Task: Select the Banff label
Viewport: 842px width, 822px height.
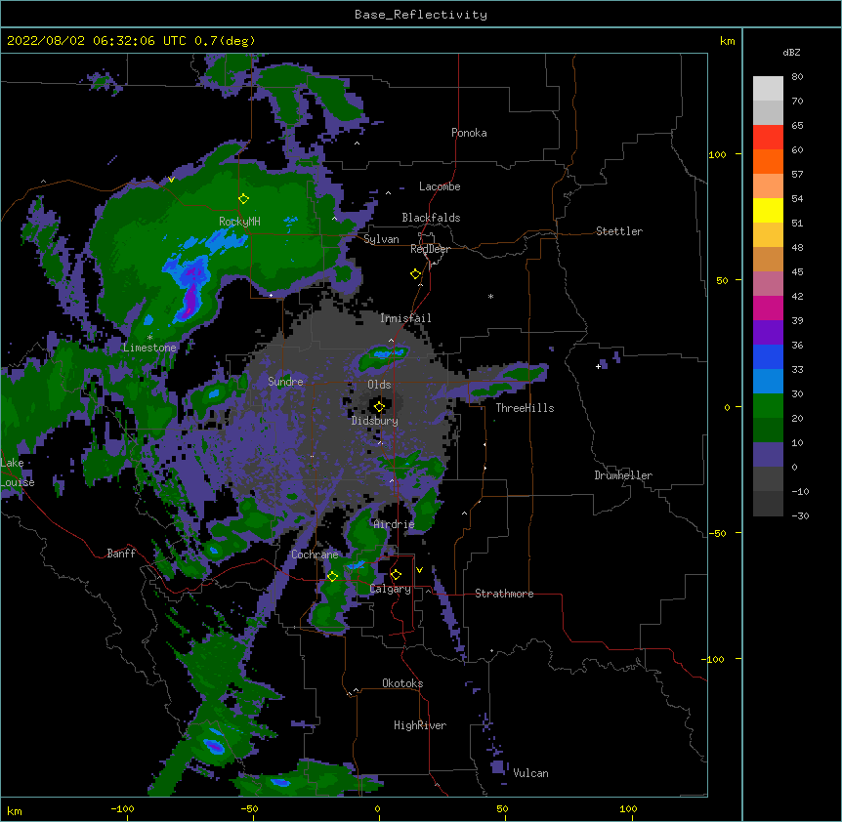Action: 121,554
